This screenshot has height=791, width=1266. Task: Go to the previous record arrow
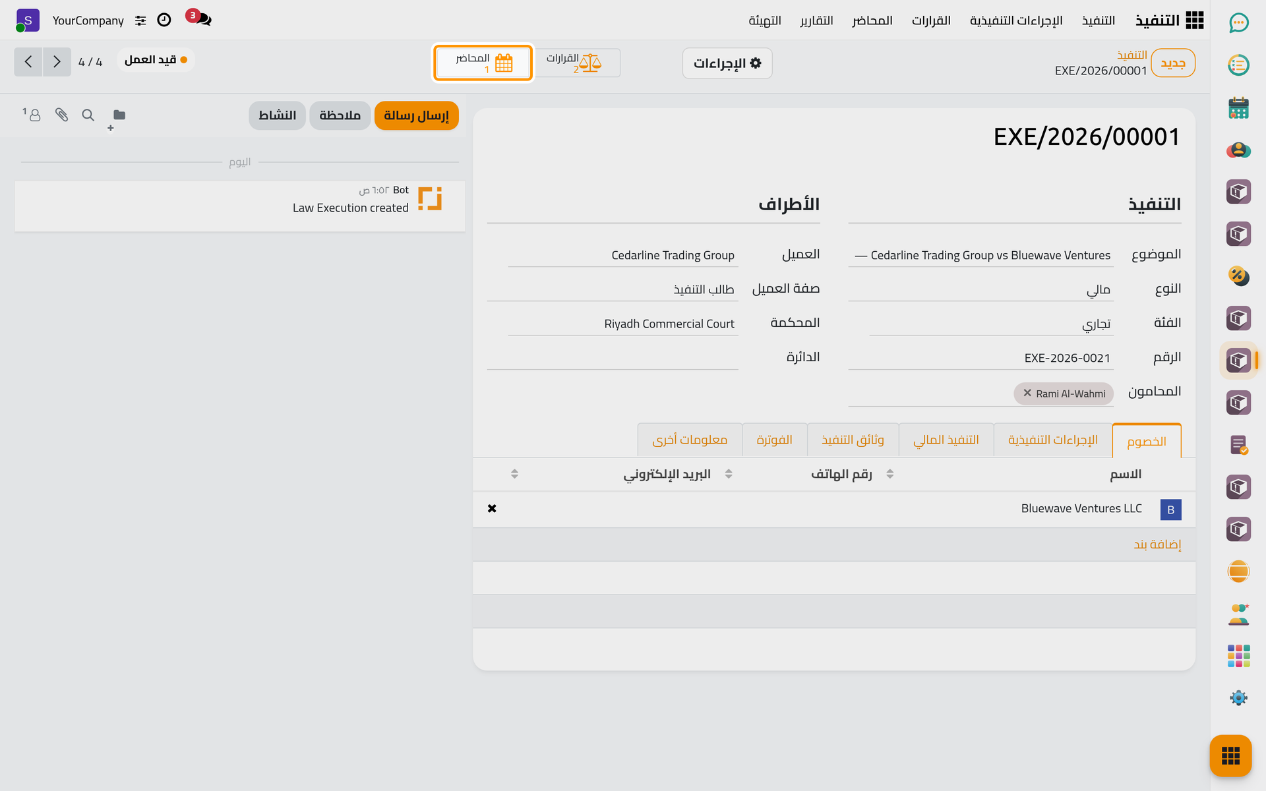pyautogui.click(x=28, y=62)
